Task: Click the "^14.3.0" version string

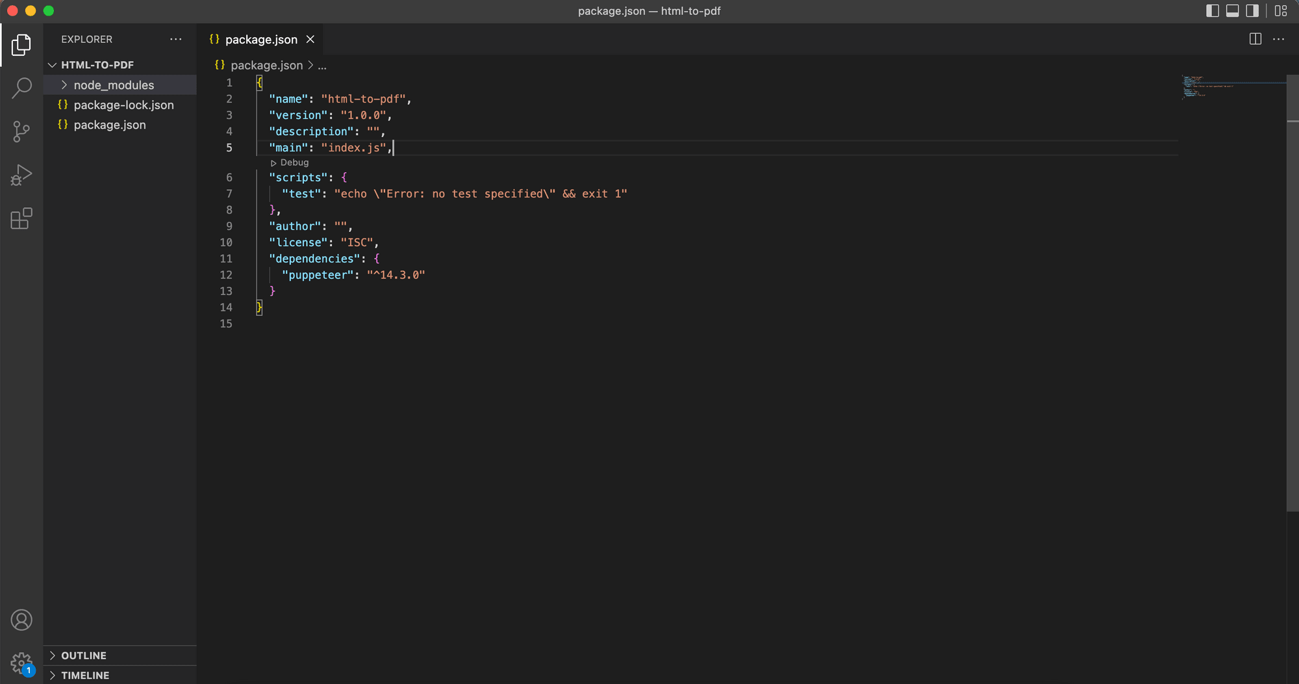Action: 396,275
